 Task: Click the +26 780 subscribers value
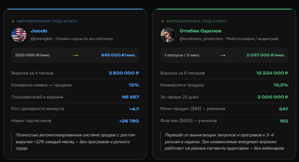pos(129,121)
